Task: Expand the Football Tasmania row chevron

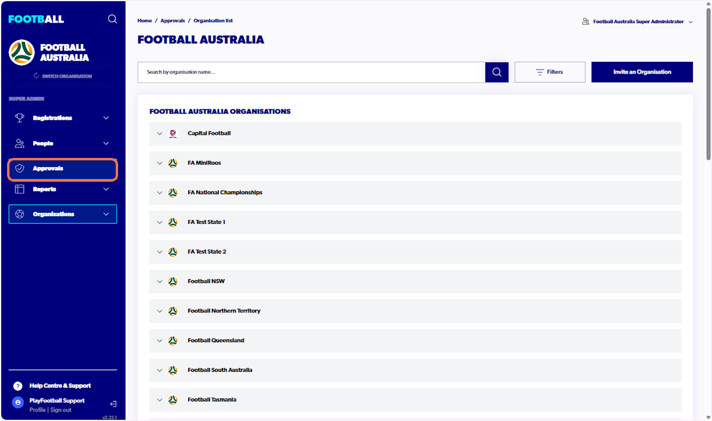Action: tap(159, 400)
